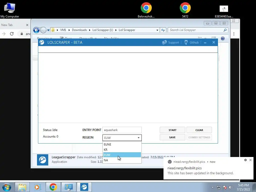Click the Explorer forward arrow button

pos(43,30)
